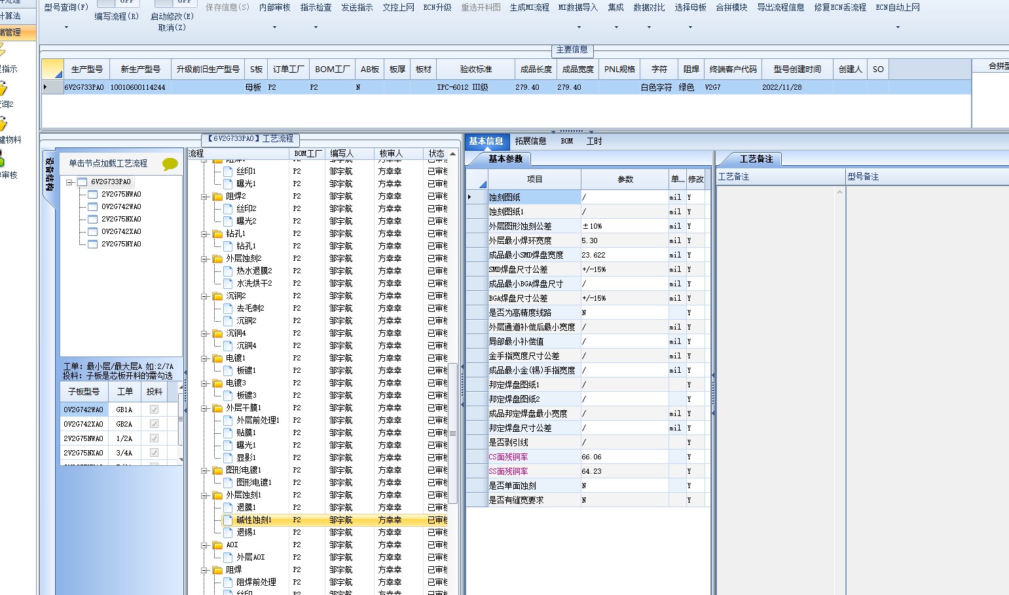This screenshot has width=1009, height=595.
Task: Click the 导出流程信息 button
Action: [780, 7]
